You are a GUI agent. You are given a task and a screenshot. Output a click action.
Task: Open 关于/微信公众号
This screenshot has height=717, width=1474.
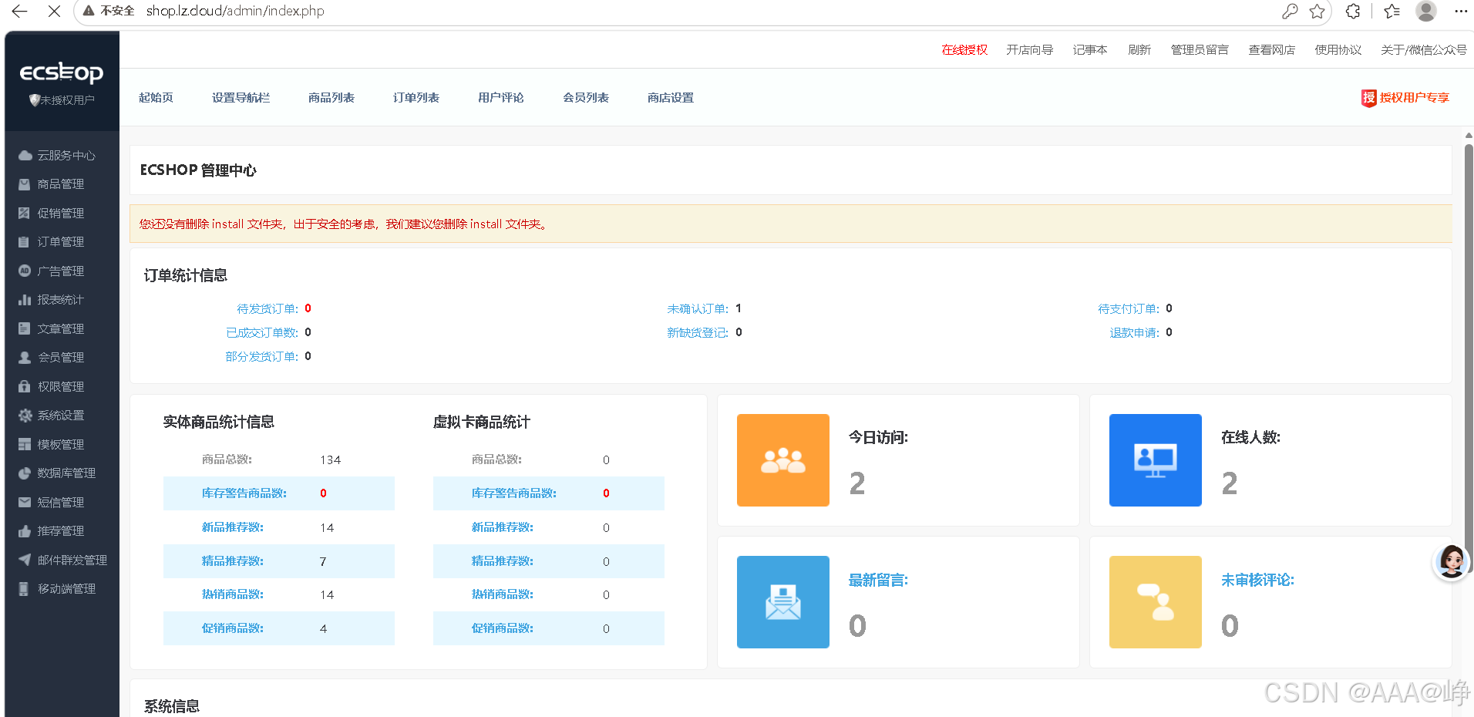pyautogui.click(x=1424, y=50)
